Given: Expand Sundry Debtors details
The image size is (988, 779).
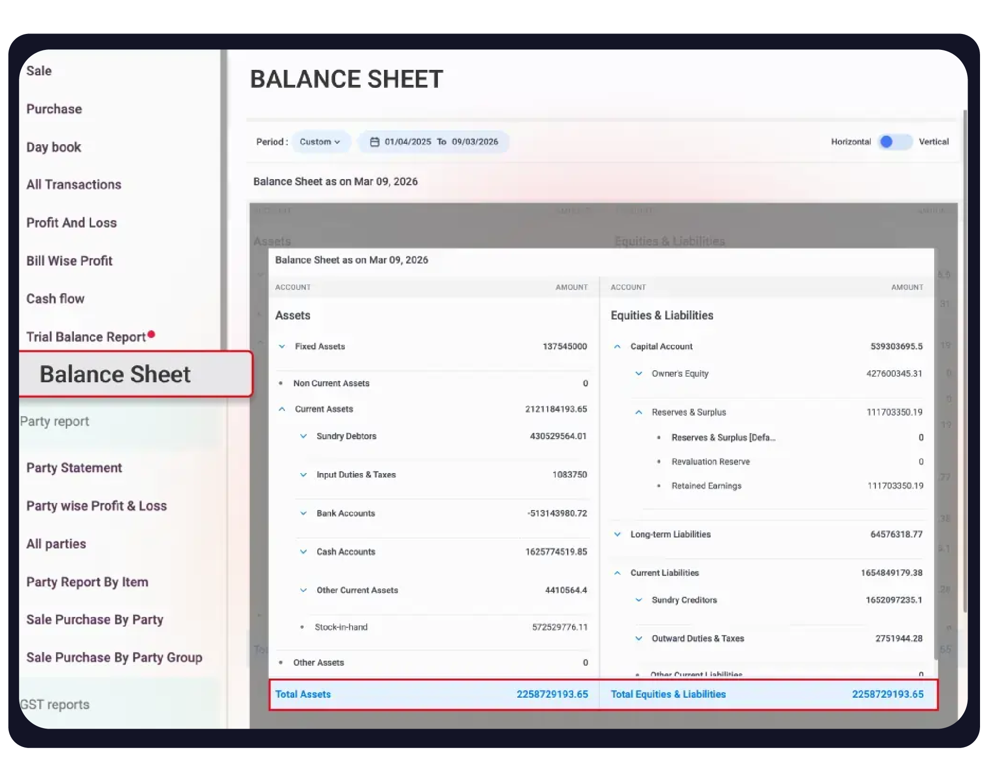Looking at the screenshot, I should pos(303,436).
